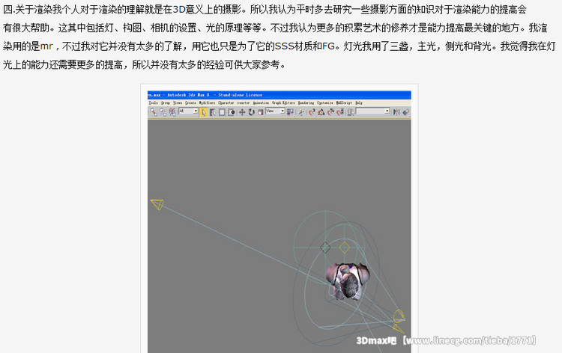Open the Named Selection Sets dropdown

[372, 111]
